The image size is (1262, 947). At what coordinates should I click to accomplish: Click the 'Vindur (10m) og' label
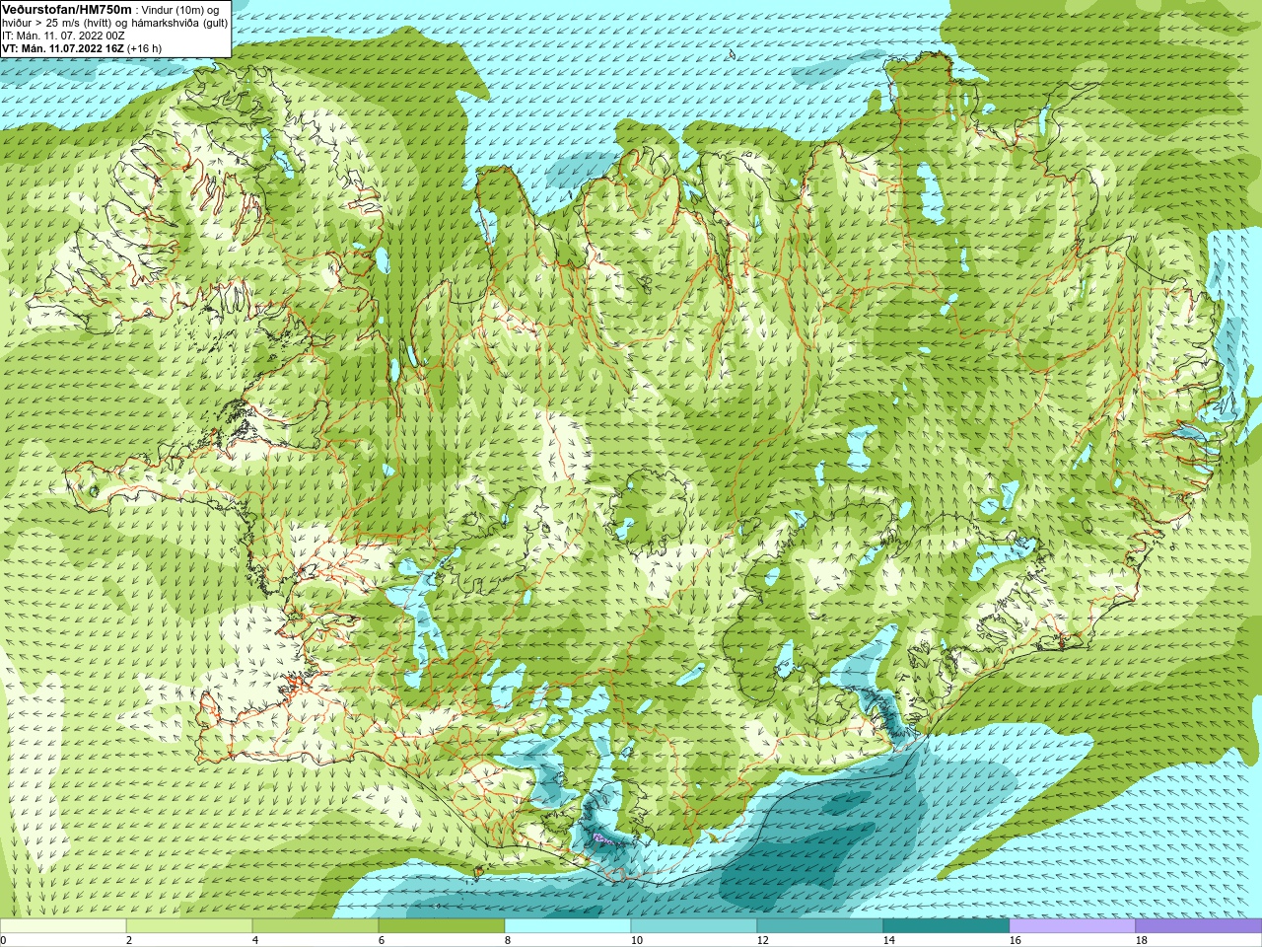tap(181, 9)
